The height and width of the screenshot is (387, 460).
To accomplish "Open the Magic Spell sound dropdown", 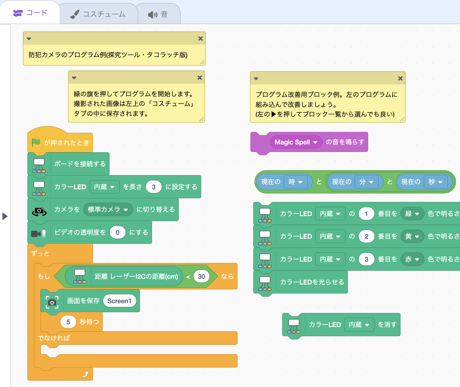I will (x=315, y=142).
